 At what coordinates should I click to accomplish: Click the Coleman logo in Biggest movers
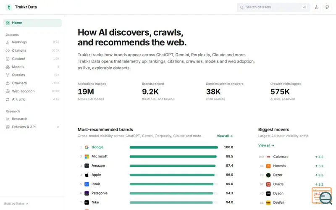click(268, 157)
